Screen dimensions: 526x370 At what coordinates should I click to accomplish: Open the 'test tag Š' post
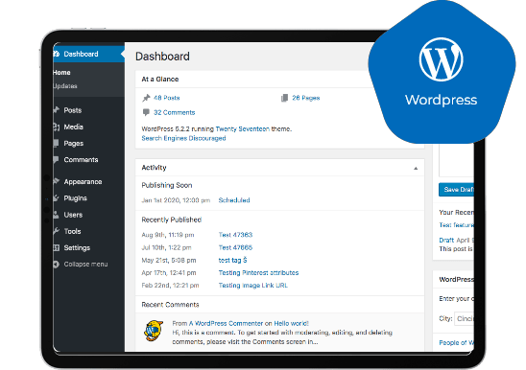(232, 260)
